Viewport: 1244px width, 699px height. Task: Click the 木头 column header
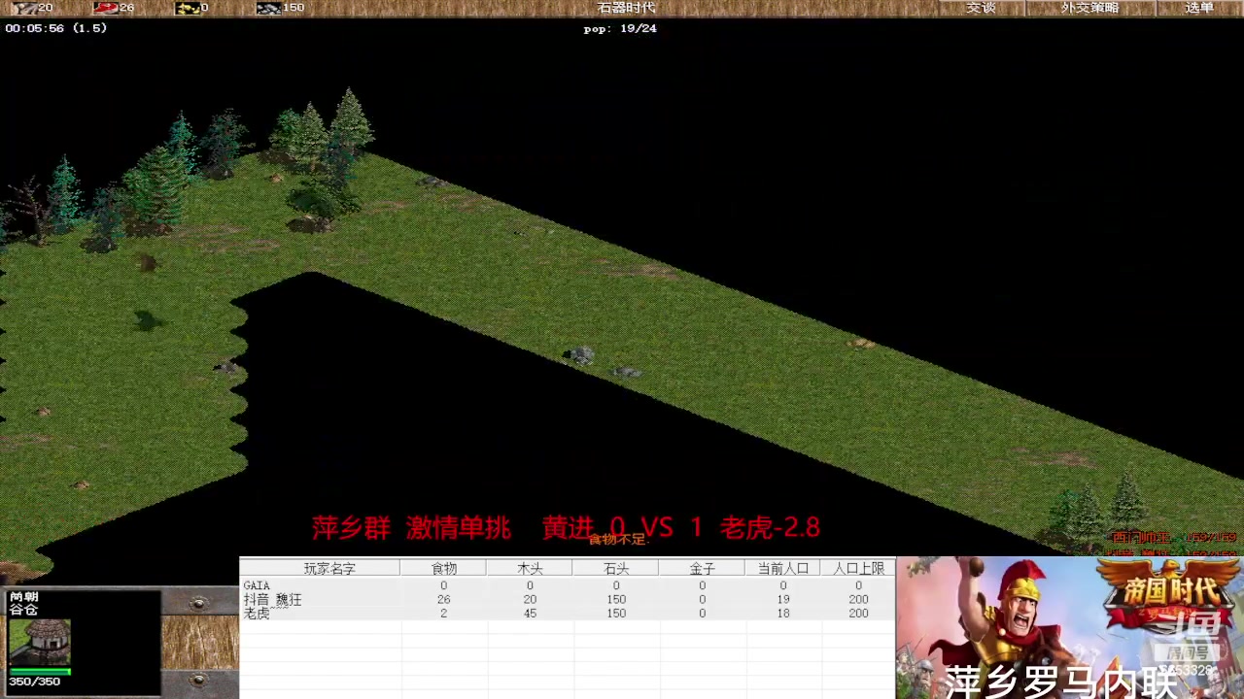530,569
